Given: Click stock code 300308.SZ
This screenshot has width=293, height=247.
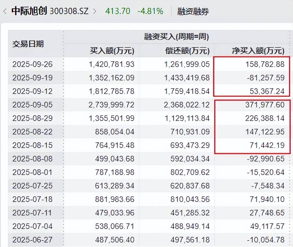Looking at the screenshot, I should [69, 11].
